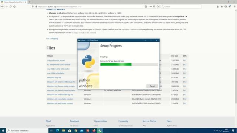Download Windows x86-64 web-based installer
This screenshot has width=237, height=133.
(x=61, y=91)
